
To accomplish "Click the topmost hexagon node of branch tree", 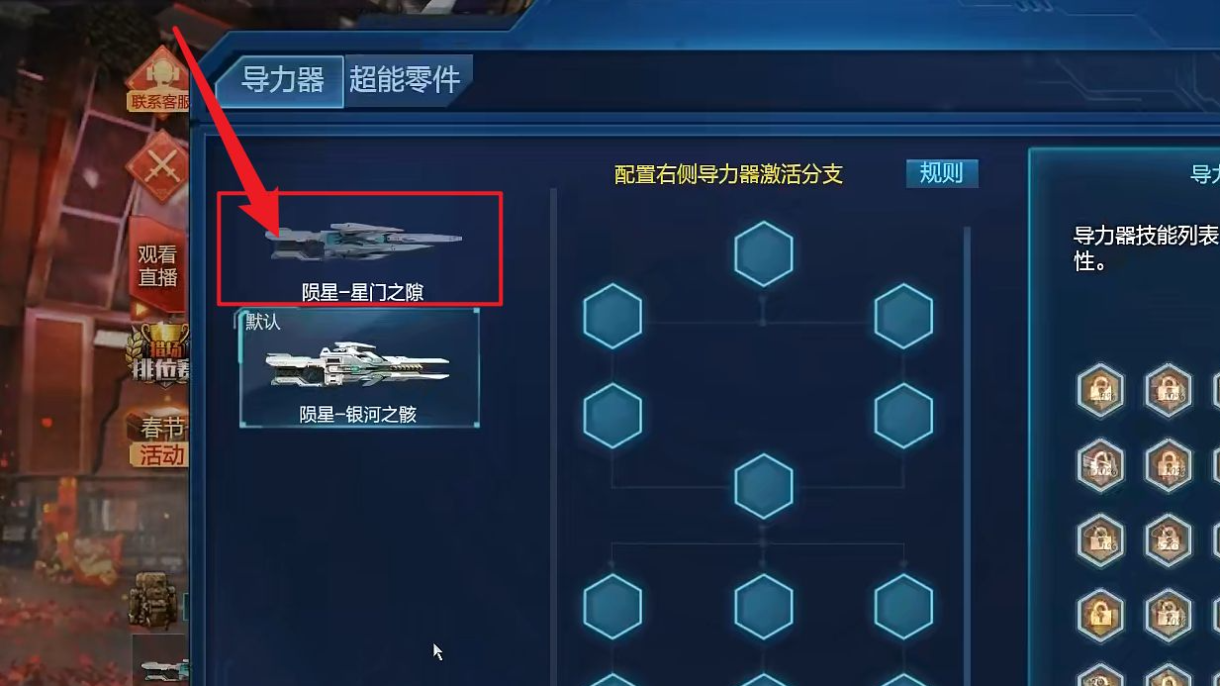I will (764, 254).
